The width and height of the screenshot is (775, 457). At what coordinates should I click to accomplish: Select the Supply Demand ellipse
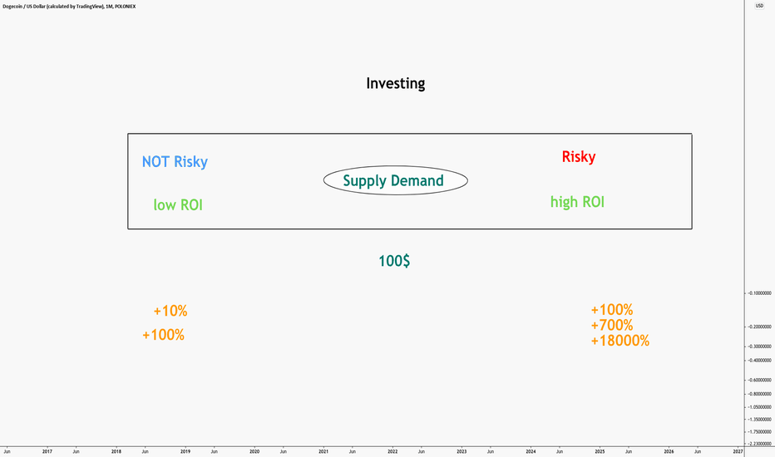tap(396, 180)
